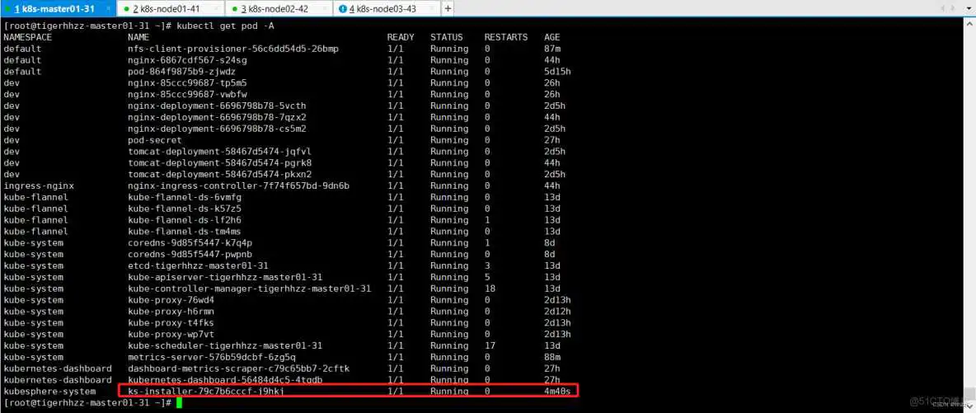This screenshot has width=976, height=413.
Task: Click the terminal prompt cursor at bottom
Action: pyautogui.click(x=179, y=403)
